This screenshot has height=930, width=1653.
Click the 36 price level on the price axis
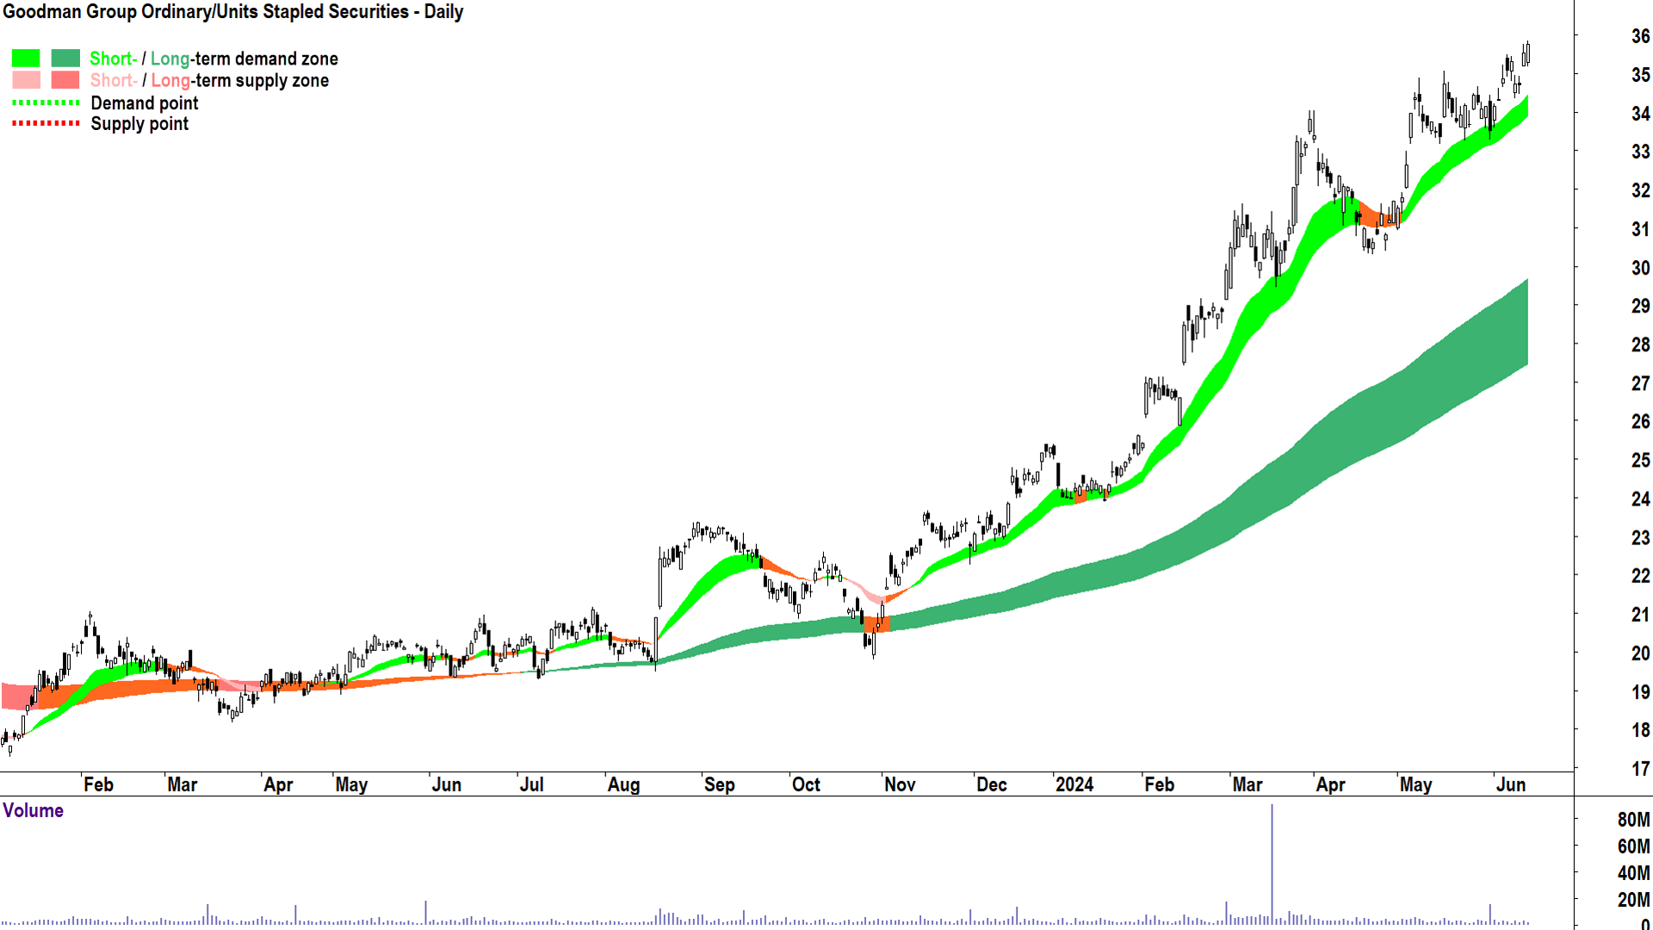[x=1640, y=36]
